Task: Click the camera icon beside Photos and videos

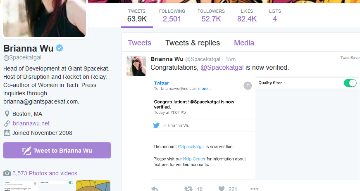Action: click(x=7, y=173)
